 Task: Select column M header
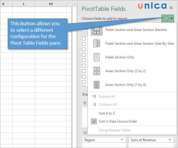click(x=51, y=4)
